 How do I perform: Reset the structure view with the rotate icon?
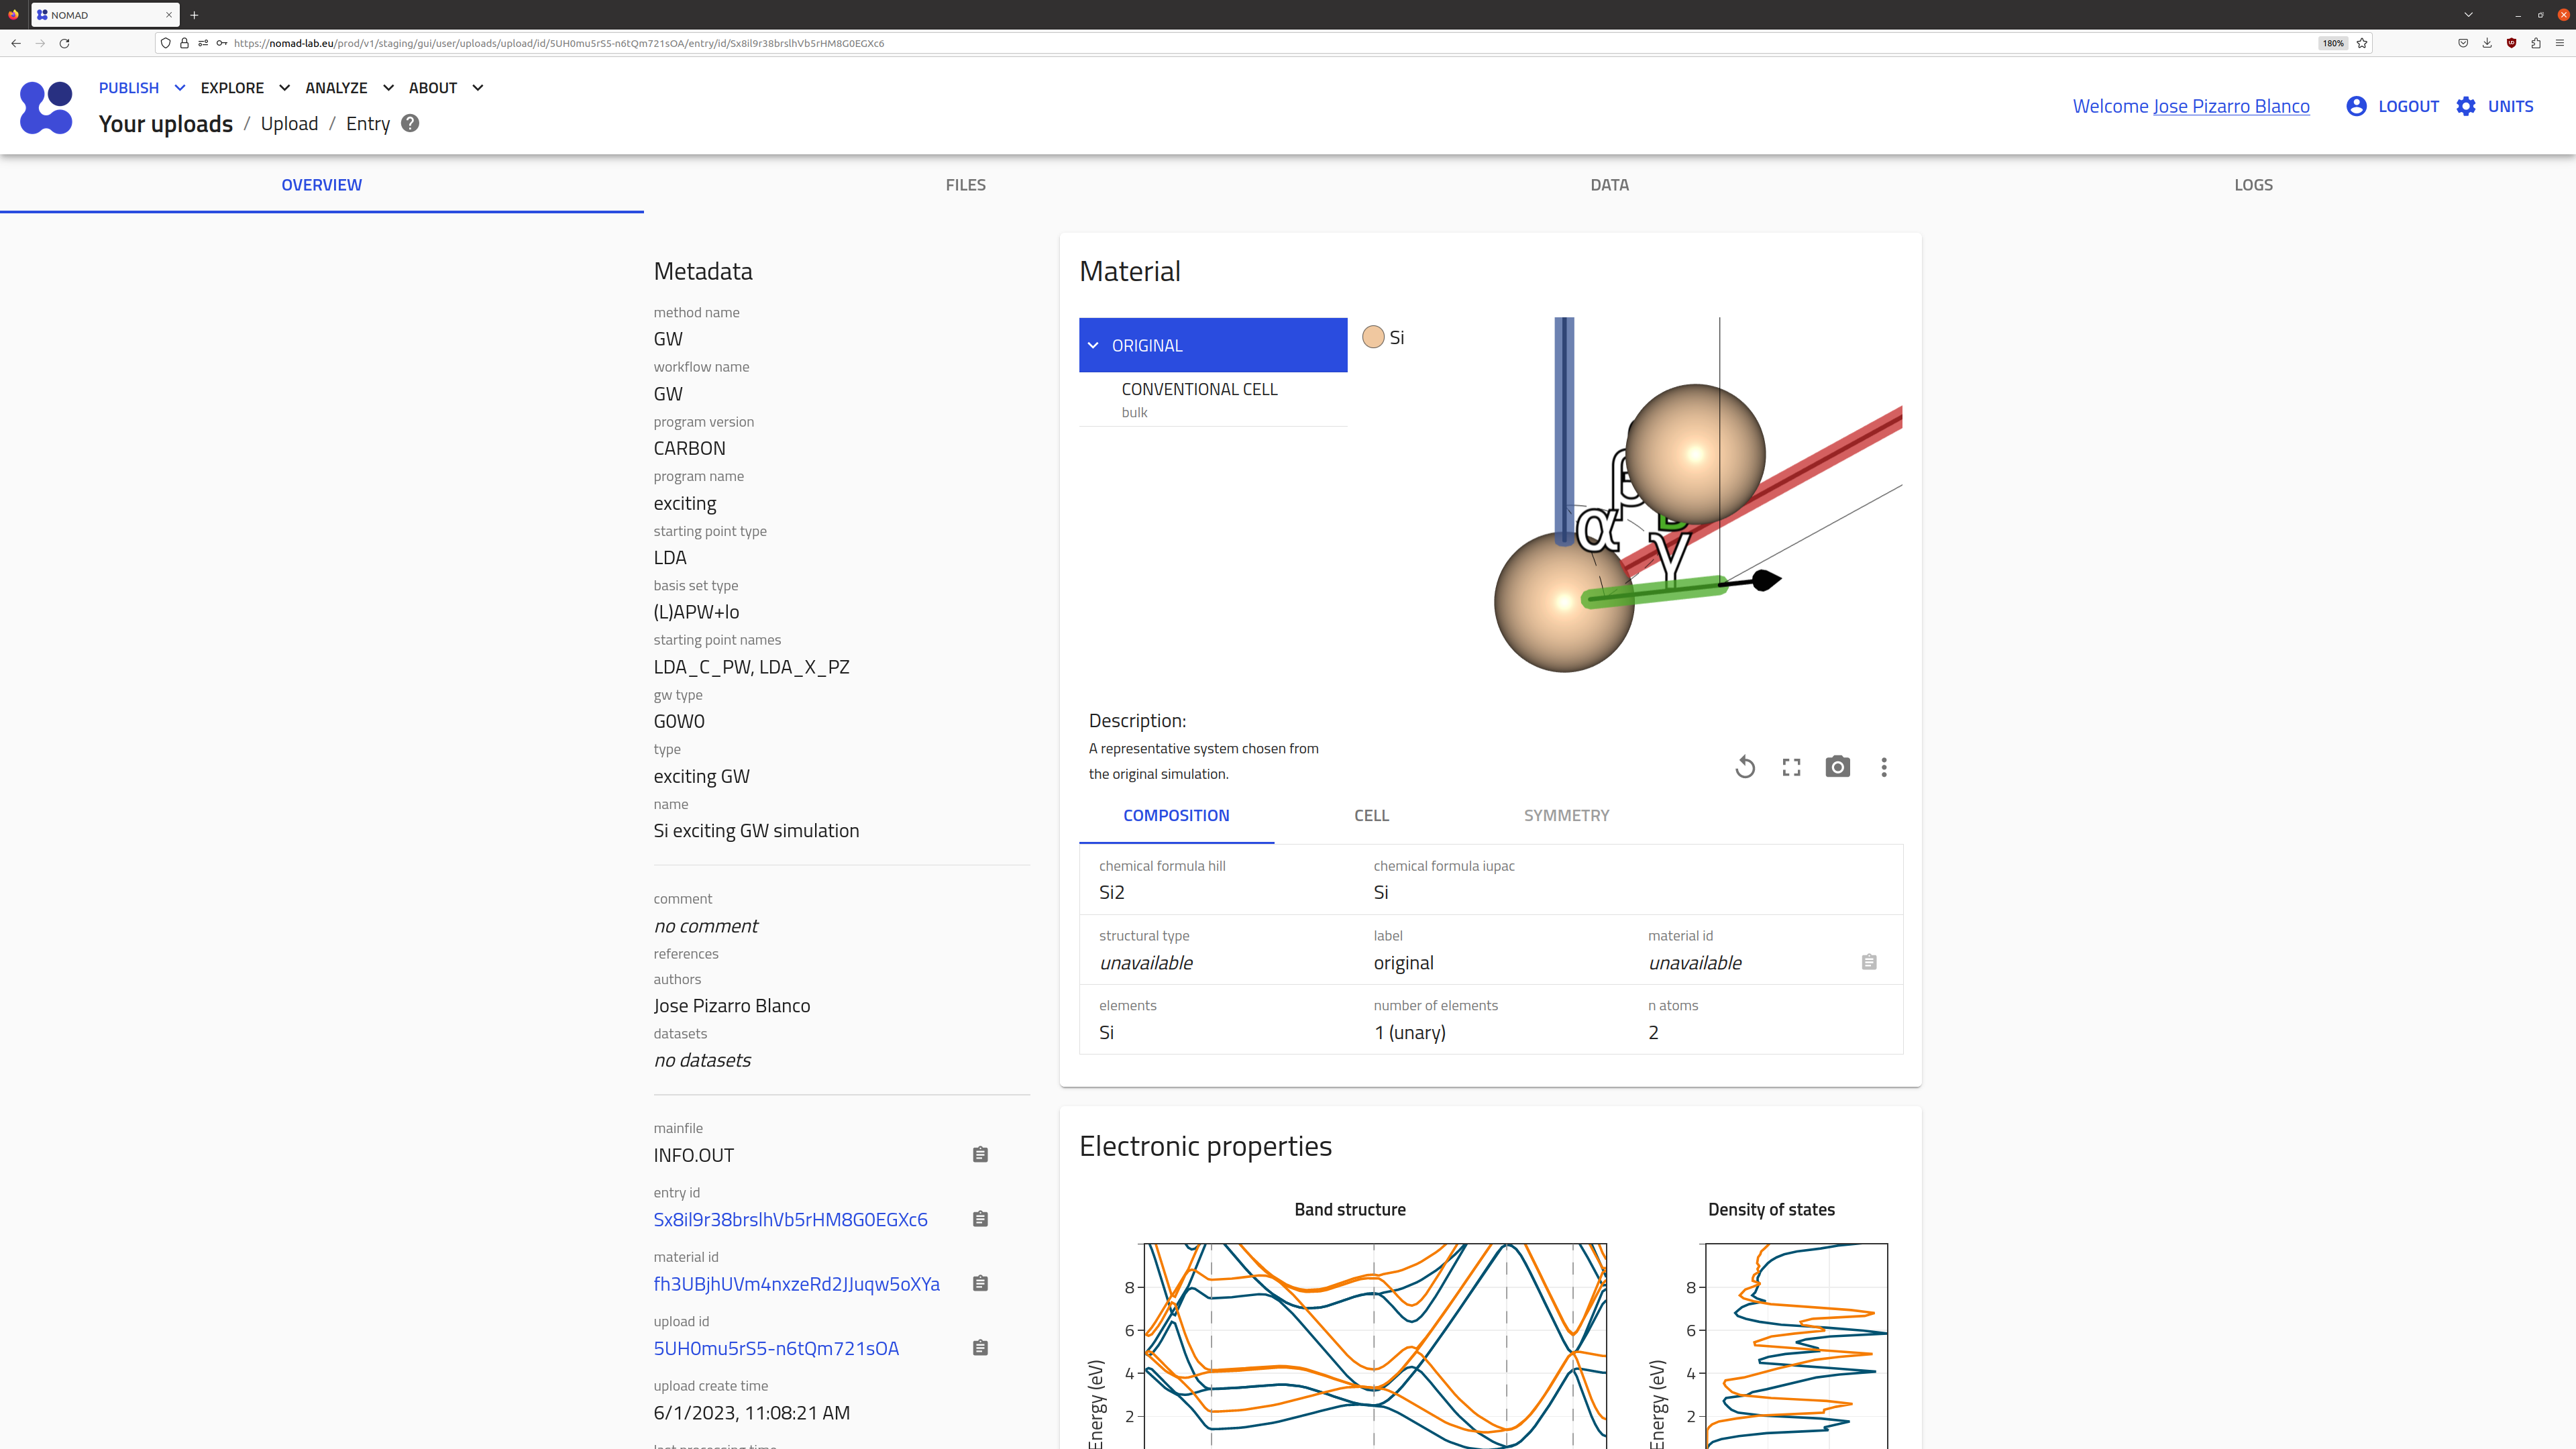pos(1745,767)
